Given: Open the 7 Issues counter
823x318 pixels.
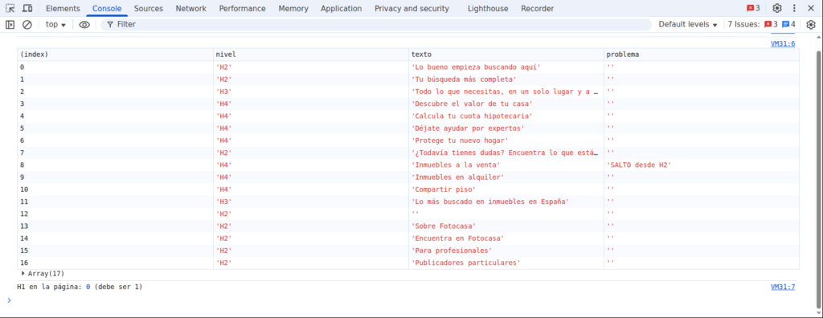Looking at the screenshot, I should [x=761, y=24].
